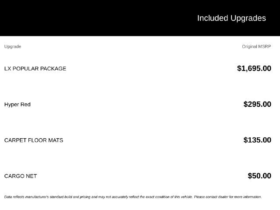Click the manufacturer data disclaimer text
This screenshot has height=210, width=280.
(x=133, y=197)
